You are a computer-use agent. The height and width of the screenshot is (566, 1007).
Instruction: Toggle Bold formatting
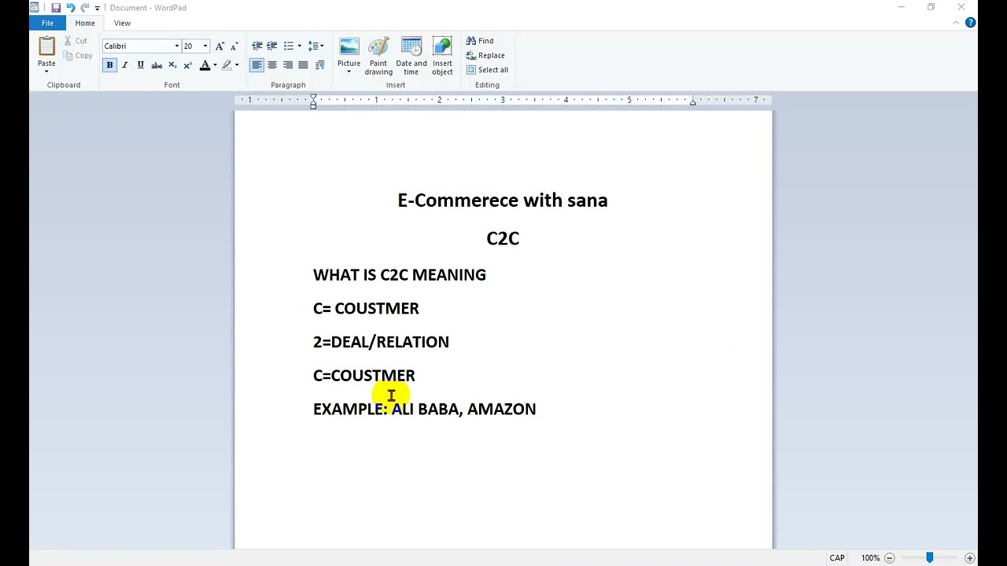coord(109,65)
